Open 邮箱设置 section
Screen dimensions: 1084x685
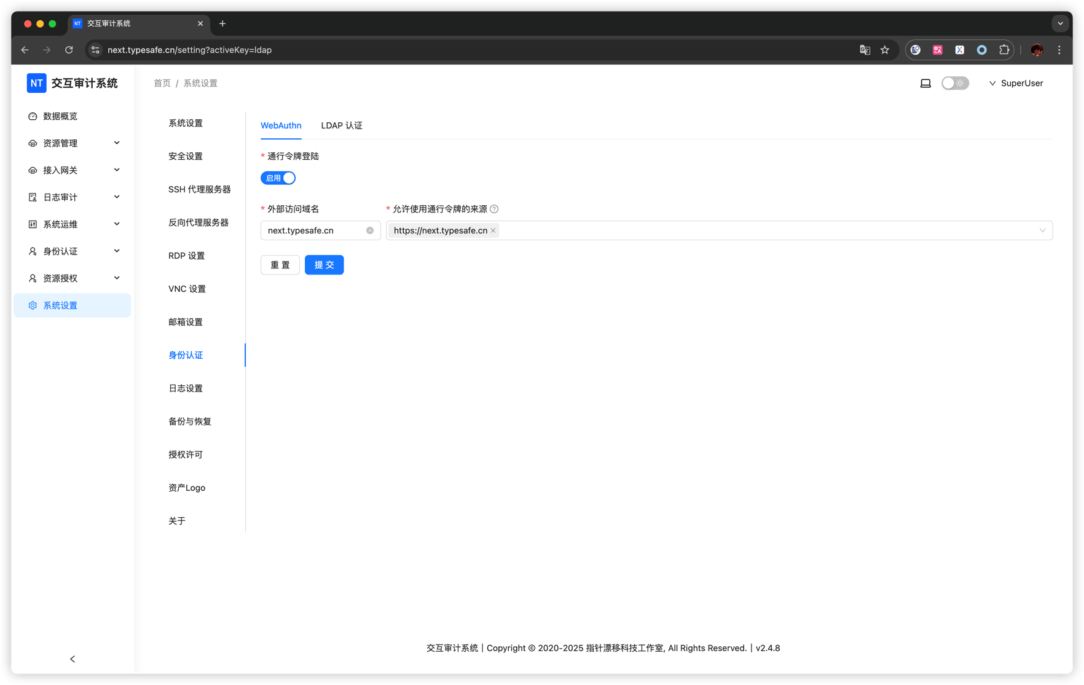pos(186,322)
